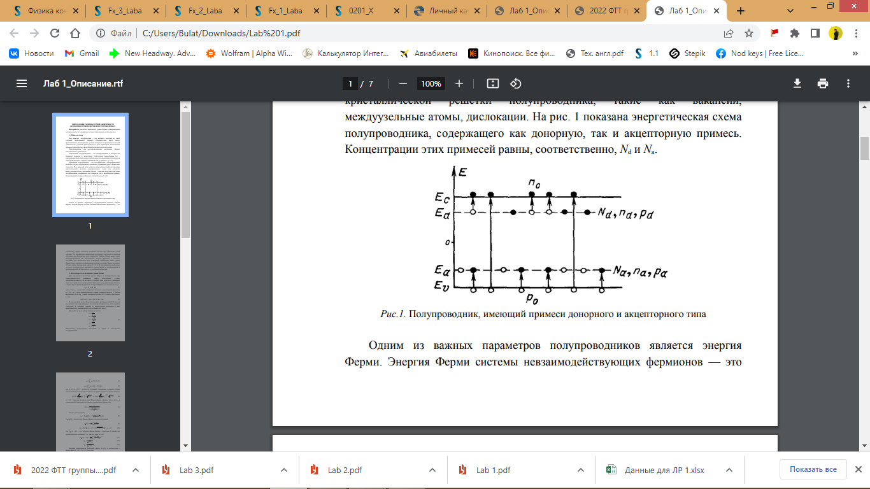870x489 pixels.
Task: Expand options for Lab 3.pdf download
Action: pos(284,470)
